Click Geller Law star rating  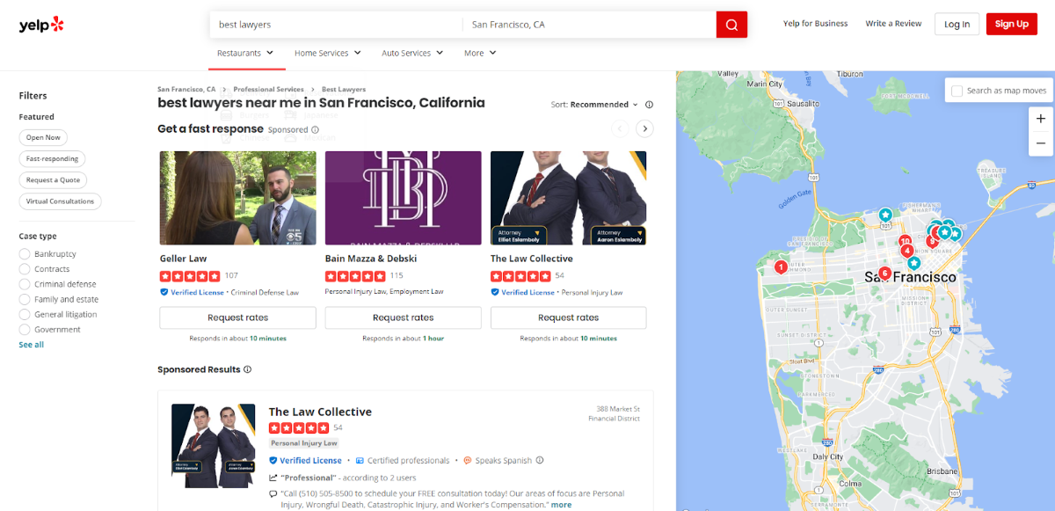pos(189,276)
